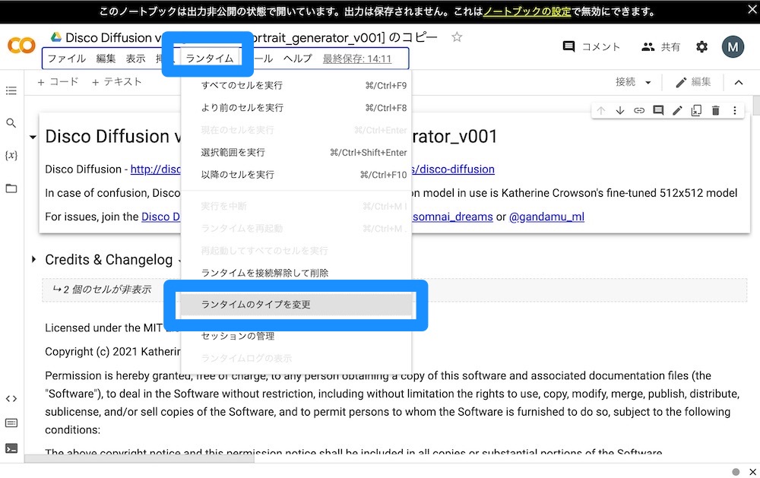
Task: Open the ファイル menu
Action: click(x=66, y=59)
